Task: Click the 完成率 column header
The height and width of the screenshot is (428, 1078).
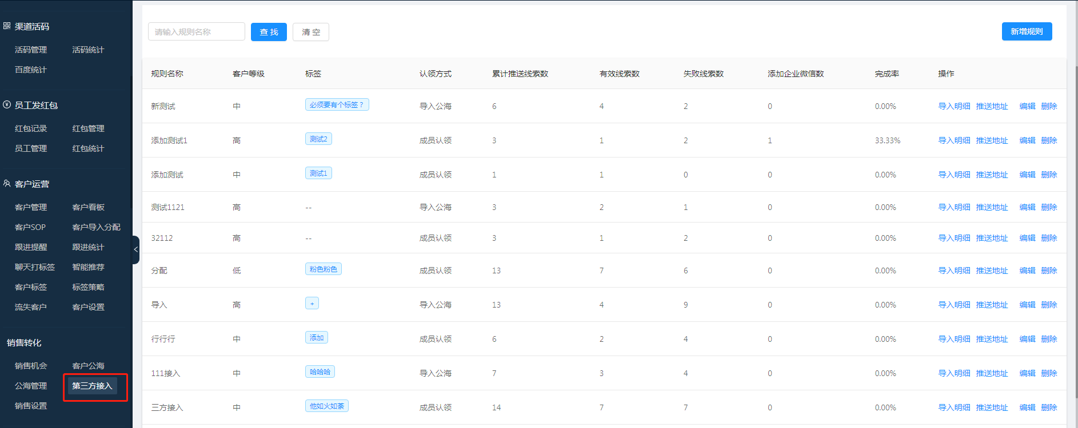Action: (x=887, y=74)
